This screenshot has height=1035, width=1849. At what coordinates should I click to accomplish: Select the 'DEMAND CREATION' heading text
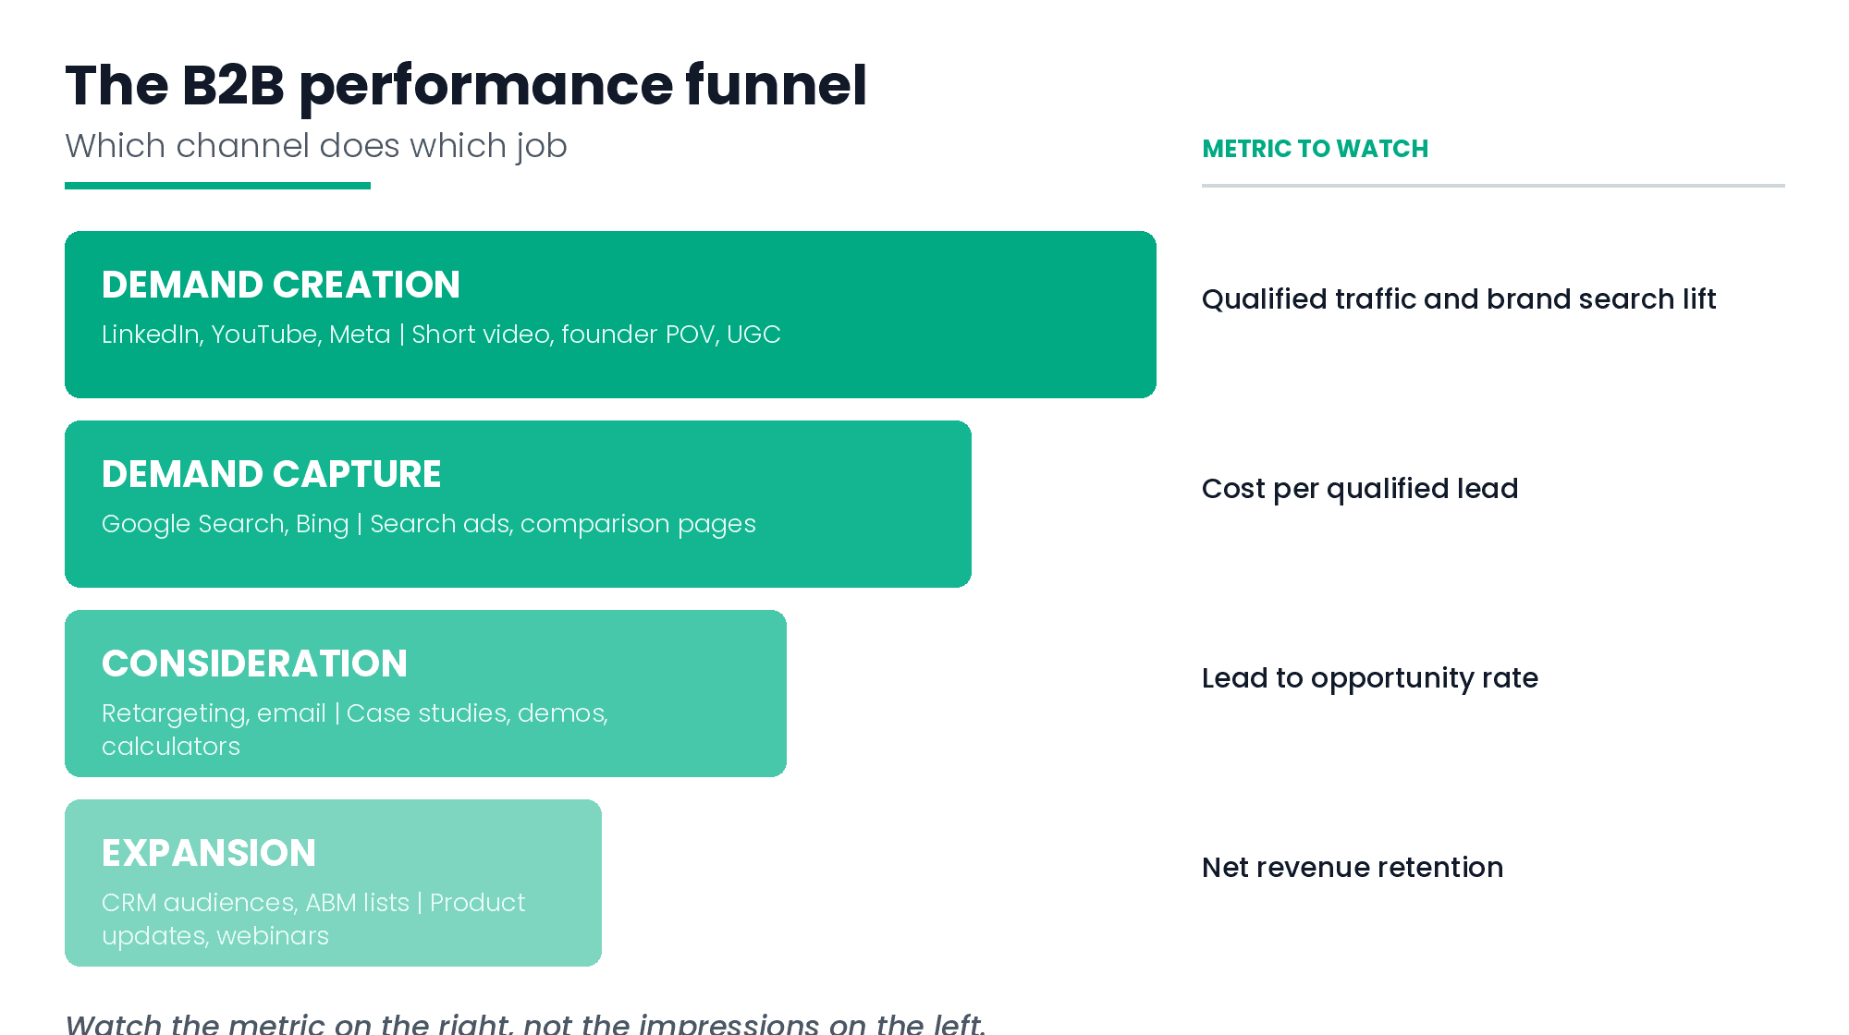pos(281,285)
